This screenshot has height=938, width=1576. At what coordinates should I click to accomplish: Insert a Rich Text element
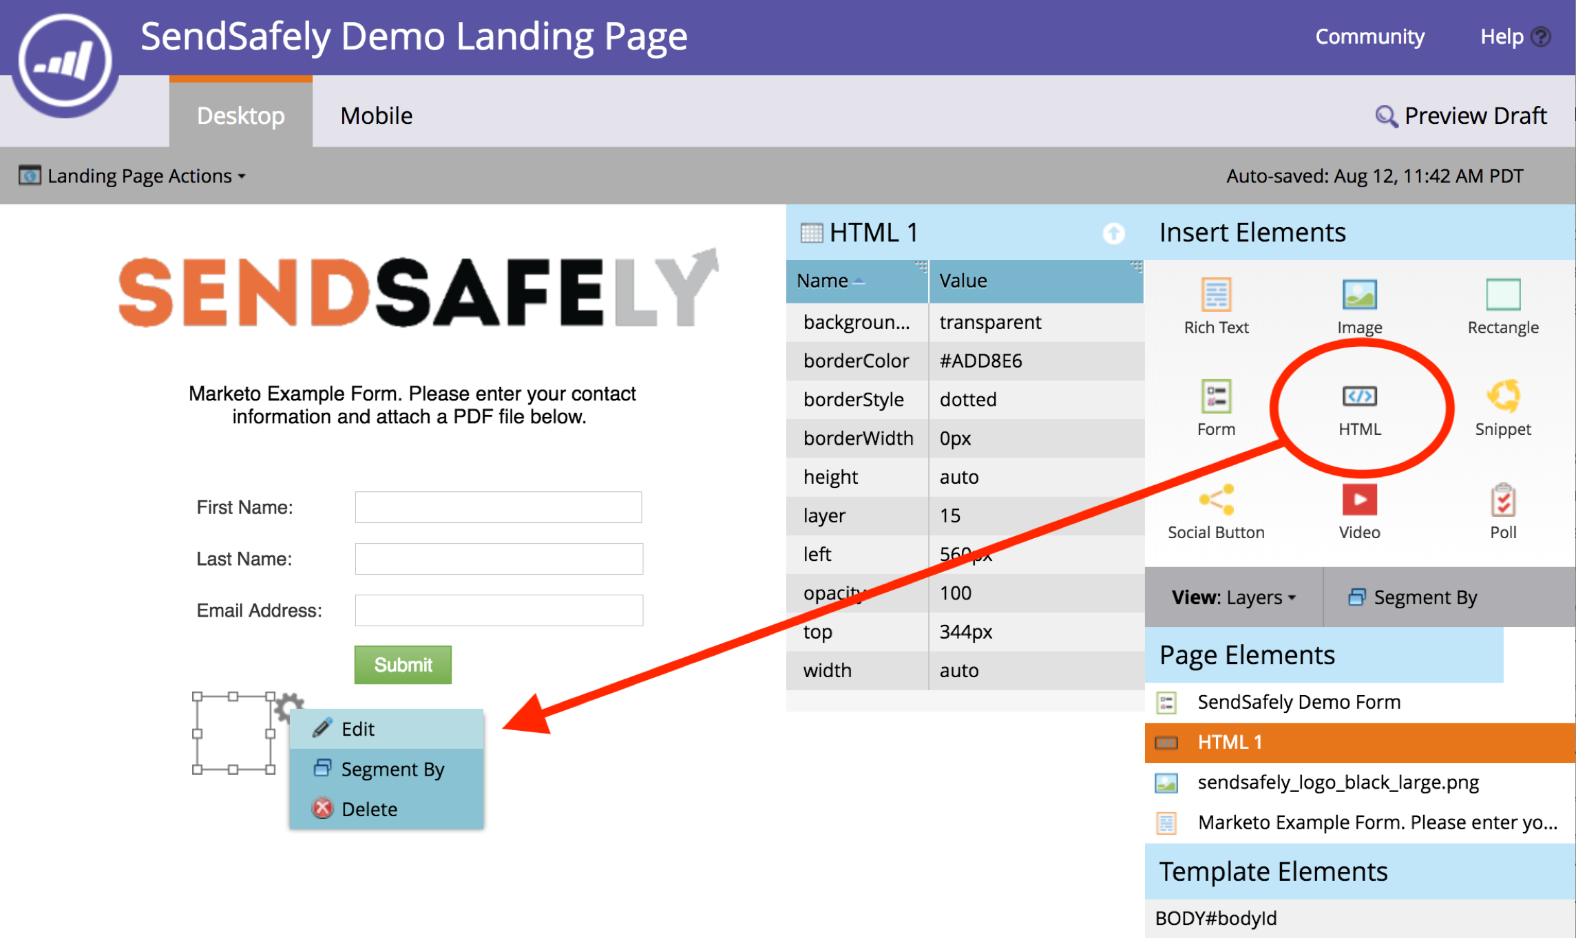click(x=1216, y=307)
